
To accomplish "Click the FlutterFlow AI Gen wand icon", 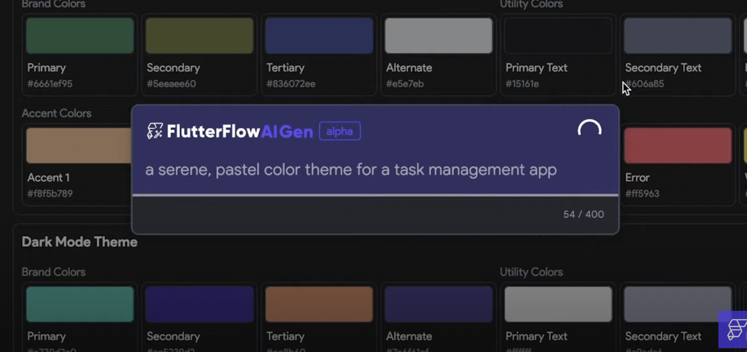I will tap(155, 131).
